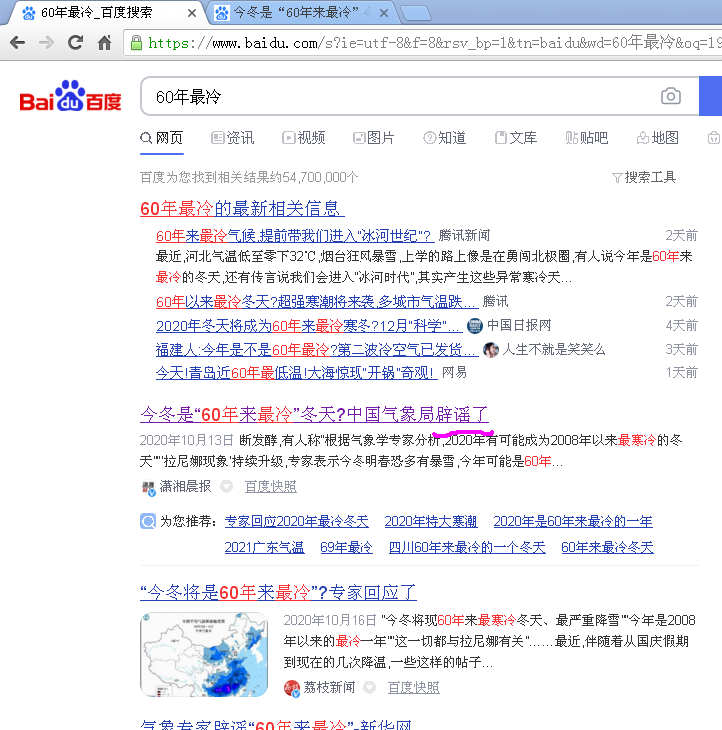
Task: Click the Baidu logo
Action: 70,96
